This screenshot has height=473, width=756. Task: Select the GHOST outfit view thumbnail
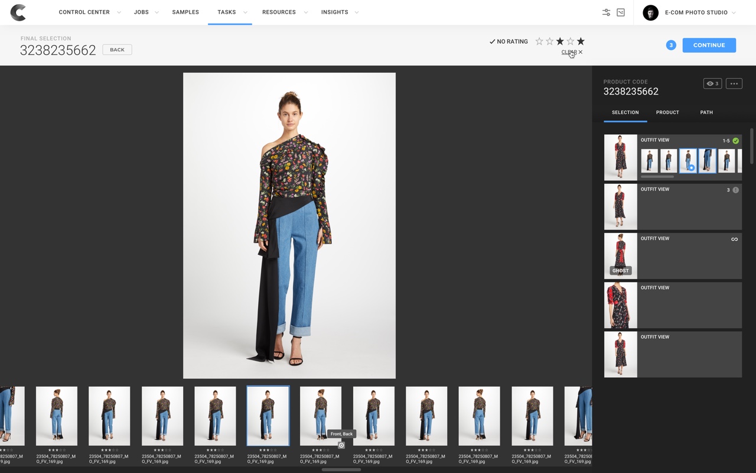620,256
